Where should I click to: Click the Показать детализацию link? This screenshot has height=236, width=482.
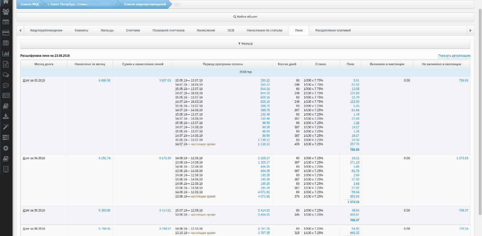(x=454, y=56)
